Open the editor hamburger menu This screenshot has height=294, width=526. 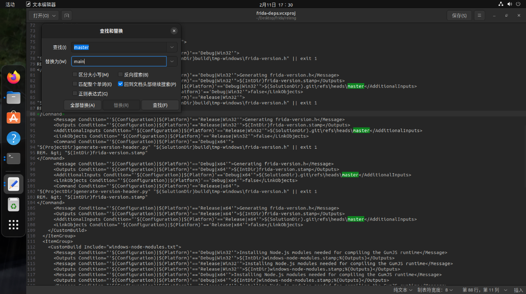pos(479,16)
